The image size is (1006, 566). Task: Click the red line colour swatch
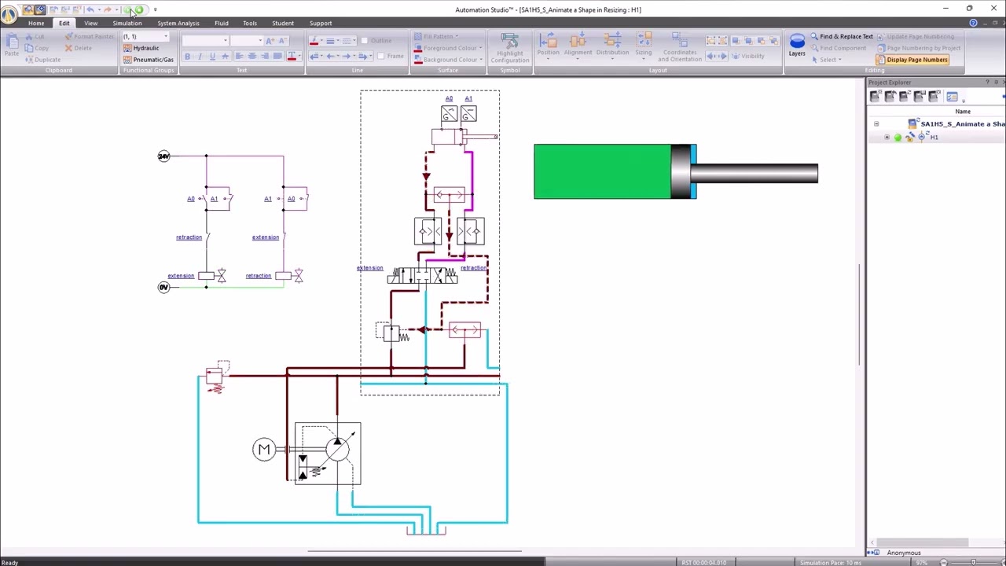pyautogui.click(x=314, y=41)
